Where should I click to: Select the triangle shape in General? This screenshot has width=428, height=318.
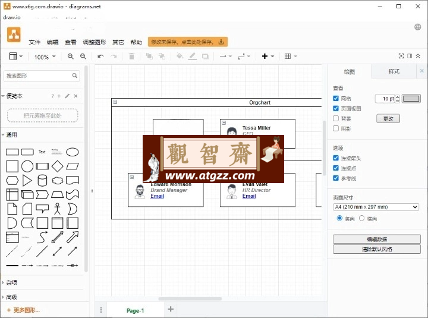coord(27,180)
